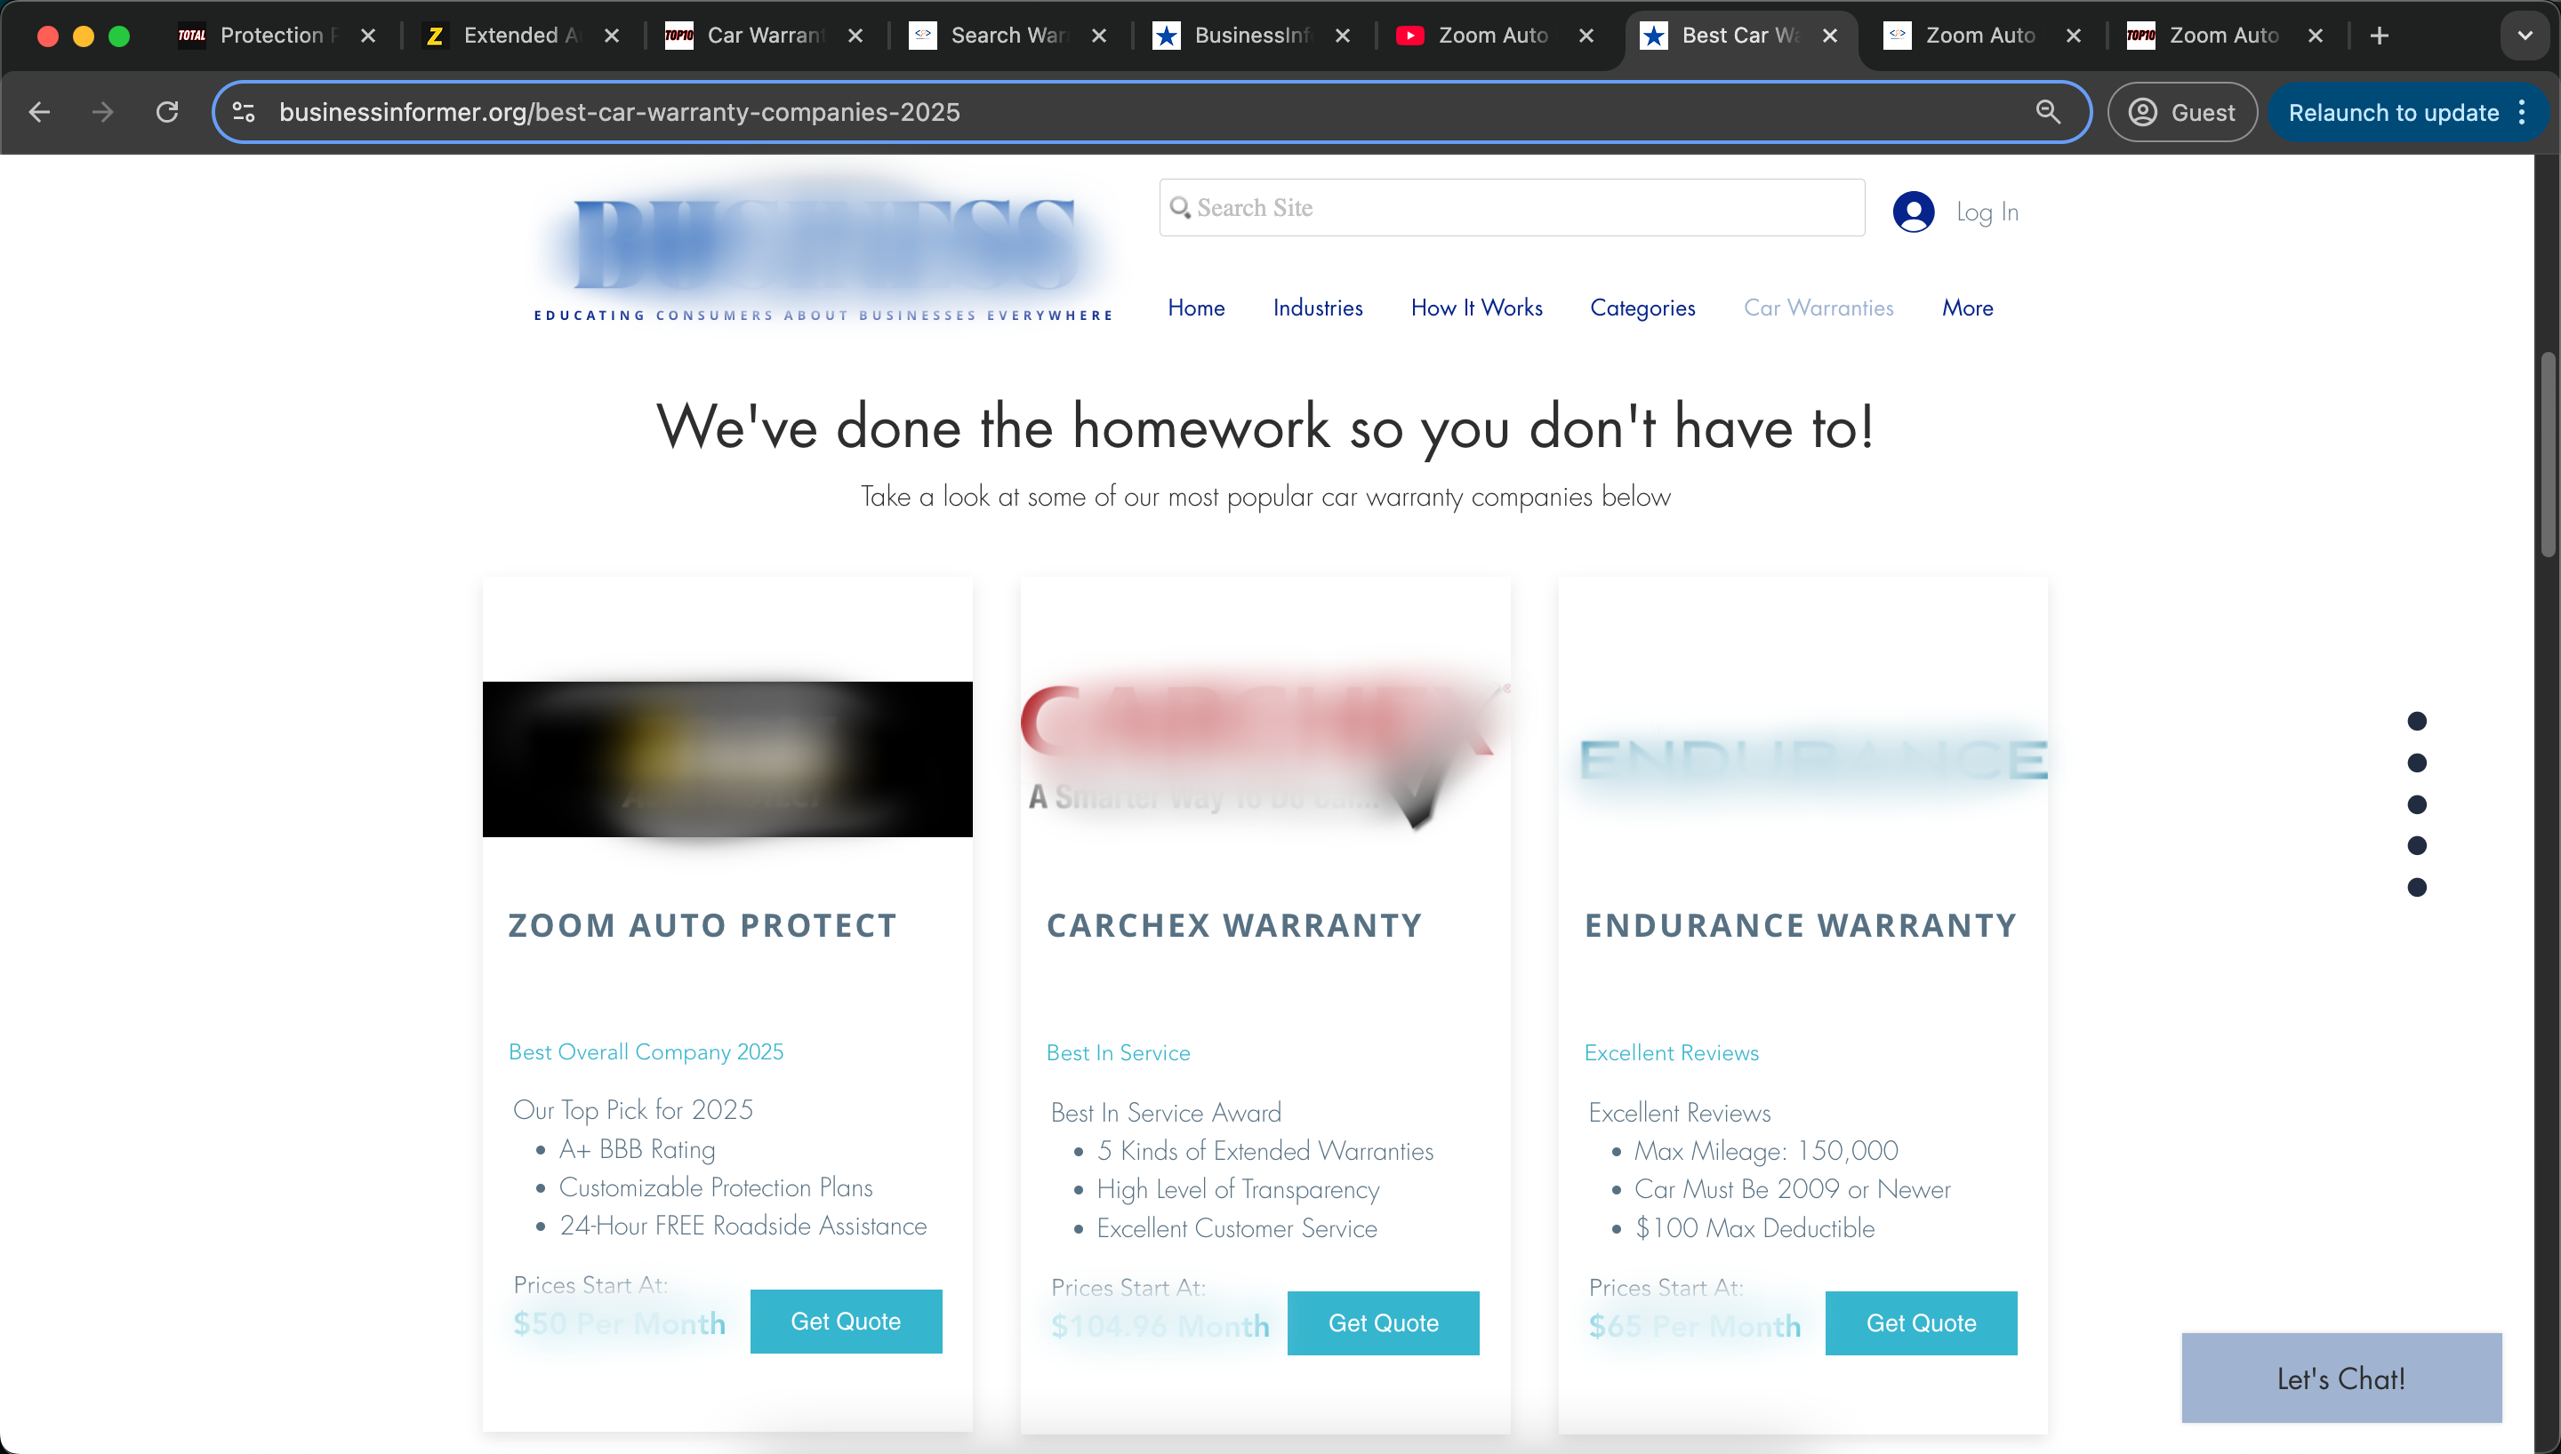2561x1454 pixels.
Task: Jump to first page section dot
Action: 2417,721
